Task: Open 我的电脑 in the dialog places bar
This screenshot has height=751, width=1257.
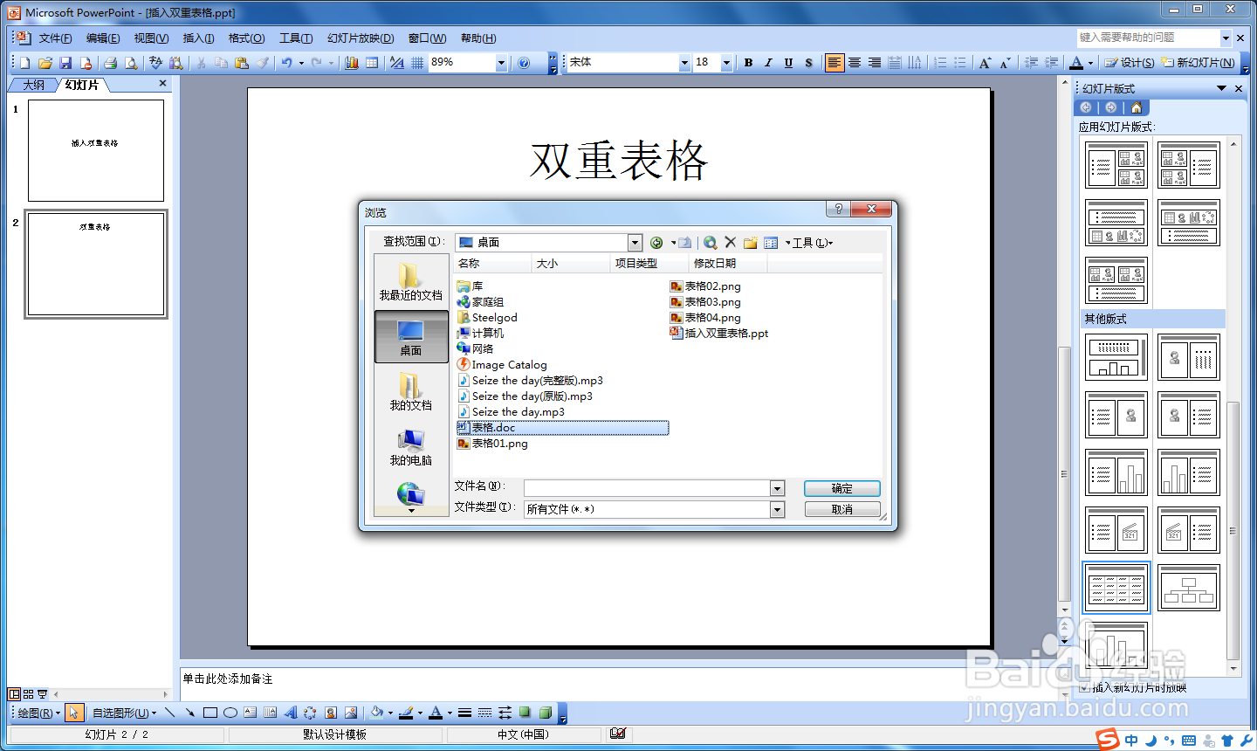Action: pos(411,446)
